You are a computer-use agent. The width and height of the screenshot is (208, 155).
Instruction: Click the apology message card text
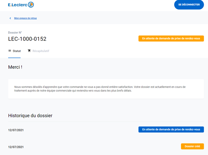point(100,89)
